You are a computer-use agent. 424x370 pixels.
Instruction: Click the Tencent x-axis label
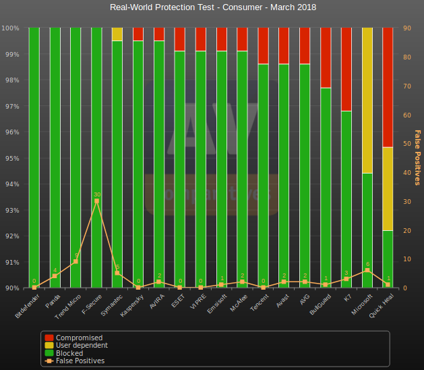[x=260, y=302]
